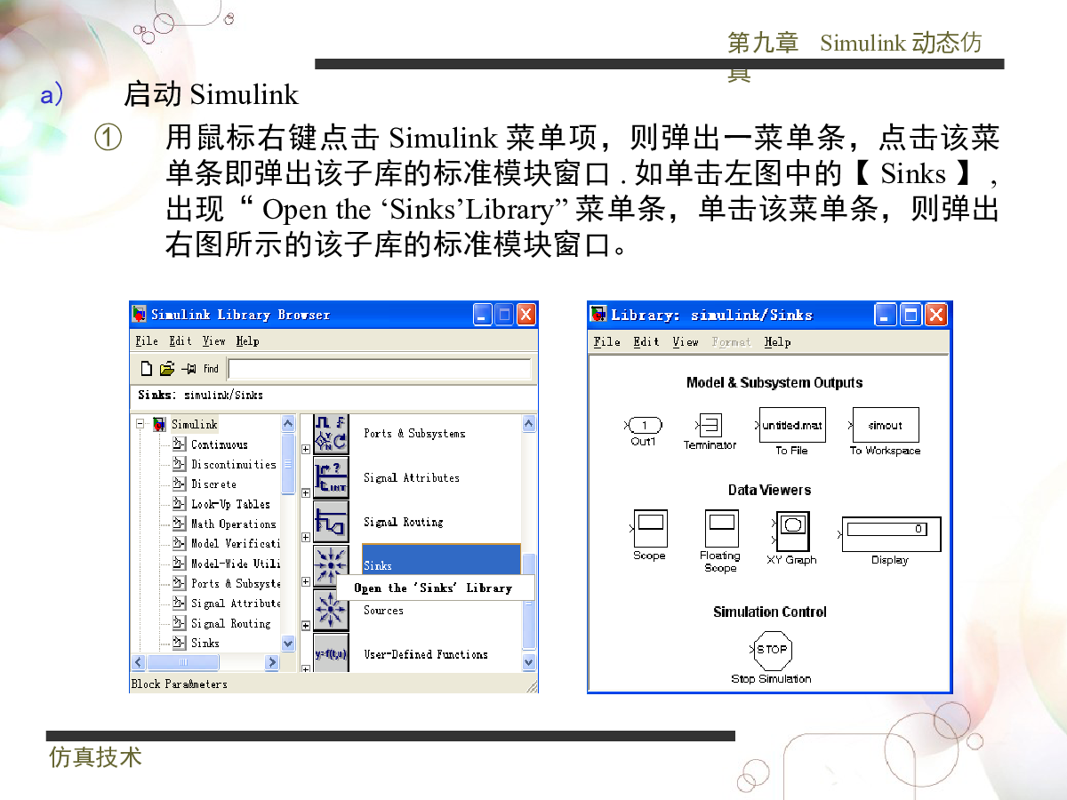Maximize the Library simulink/Sinks window
Viewport: 1067px width, 800px height.
pyautogui.click(x=911, y=315)
